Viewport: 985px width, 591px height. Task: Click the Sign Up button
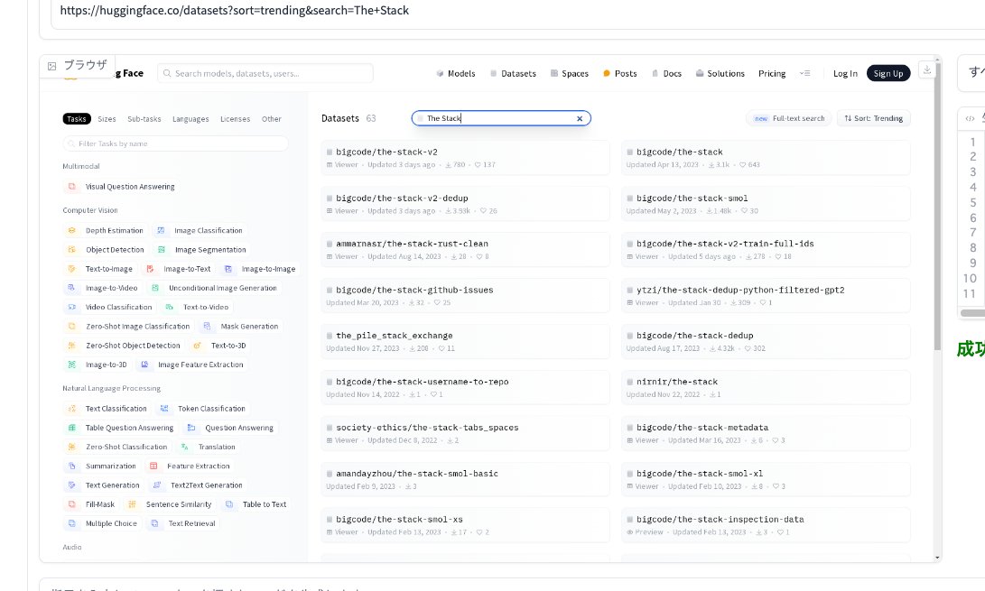888,73
